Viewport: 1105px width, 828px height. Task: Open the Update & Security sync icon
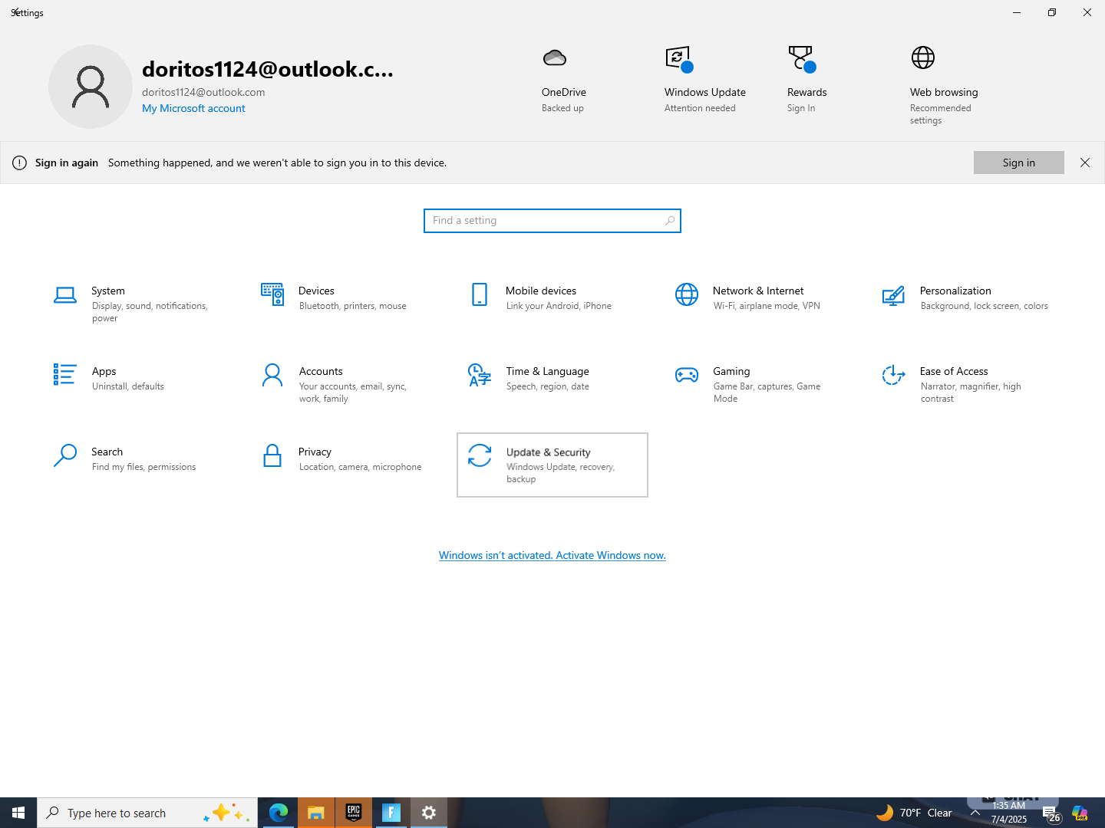pyautogui.click(x=480, y=455)
